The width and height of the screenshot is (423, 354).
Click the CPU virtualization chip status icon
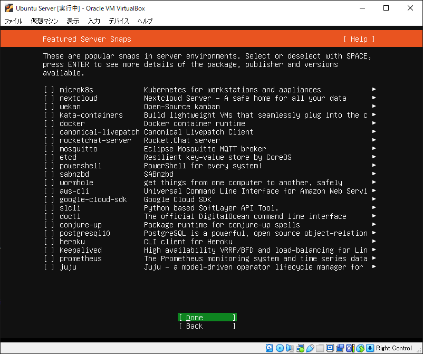pos(350,348)
